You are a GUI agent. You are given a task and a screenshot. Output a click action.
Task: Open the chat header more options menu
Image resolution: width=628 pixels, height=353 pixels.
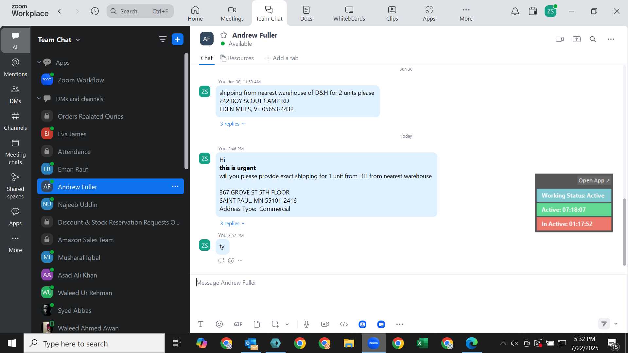pos(611,39)
